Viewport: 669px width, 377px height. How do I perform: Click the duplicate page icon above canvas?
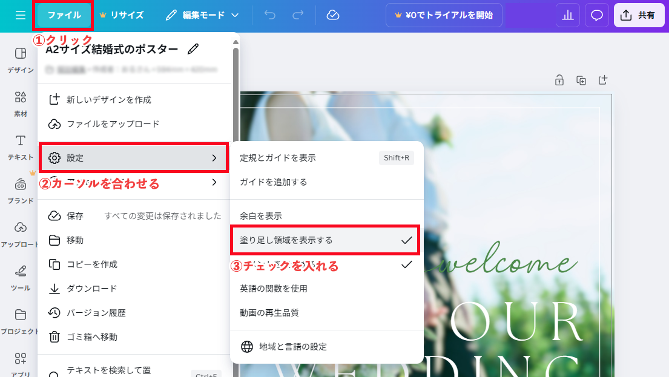(x=581, y=80)
